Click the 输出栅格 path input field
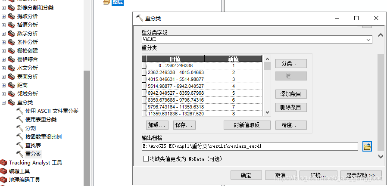387x186 pixels. (250, 146)
